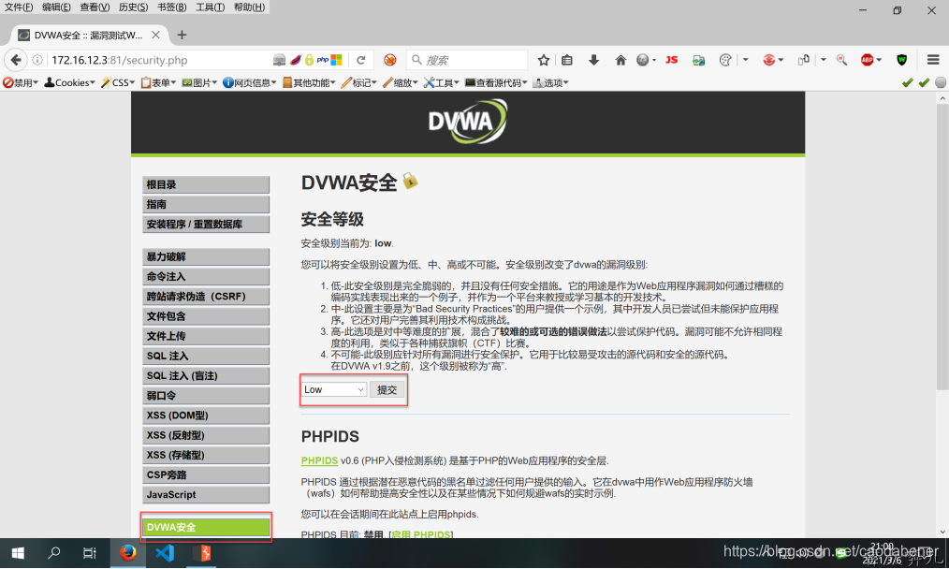Open the SQL 注入 (盲注) sidebar item
This screenshot has width=949, height=569.
tap(206, 376)
